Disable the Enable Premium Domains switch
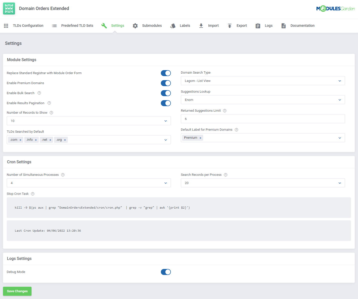The height and width of the screenshot is (299, 358). [x=166, y=83]
